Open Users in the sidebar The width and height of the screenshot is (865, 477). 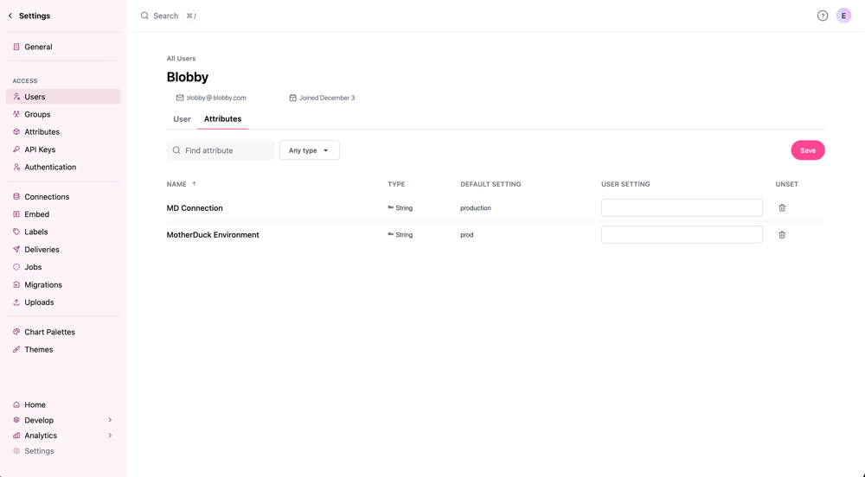coord(63,97)
